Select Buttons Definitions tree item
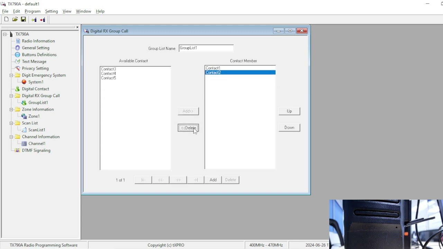The image size is (443, 249). point(39,55)
